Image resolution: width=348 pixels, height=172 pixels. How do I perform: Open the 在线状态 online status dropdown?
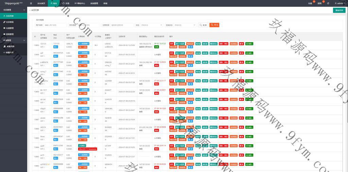tap(185, 25)
